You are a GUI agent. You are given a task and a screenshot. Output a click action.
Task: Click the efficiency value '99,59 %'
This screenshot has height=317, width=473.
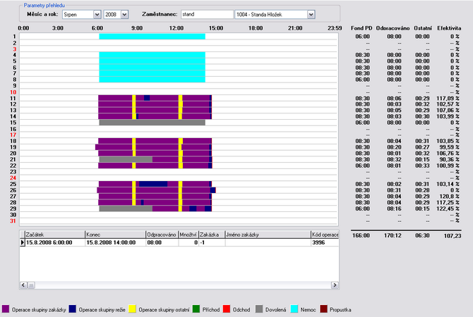(449, 147)
